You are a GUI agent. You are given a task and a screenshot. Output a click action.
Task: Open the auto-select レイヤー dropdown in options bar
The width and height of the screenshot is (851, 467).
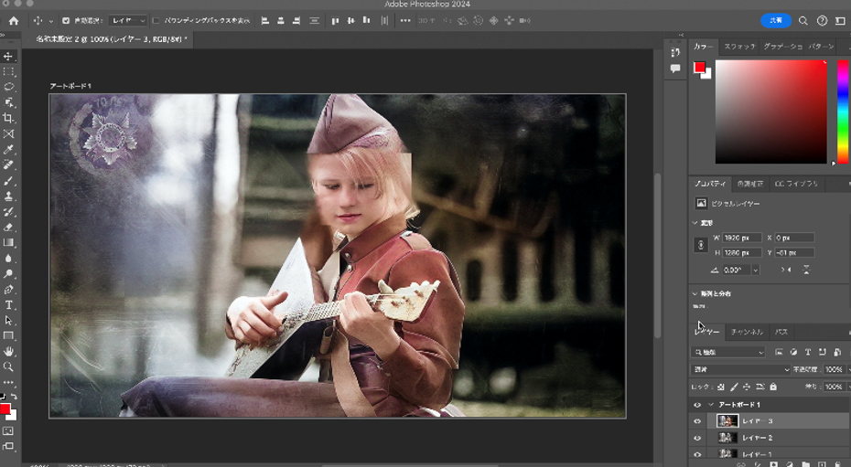(x=128, y=20)
